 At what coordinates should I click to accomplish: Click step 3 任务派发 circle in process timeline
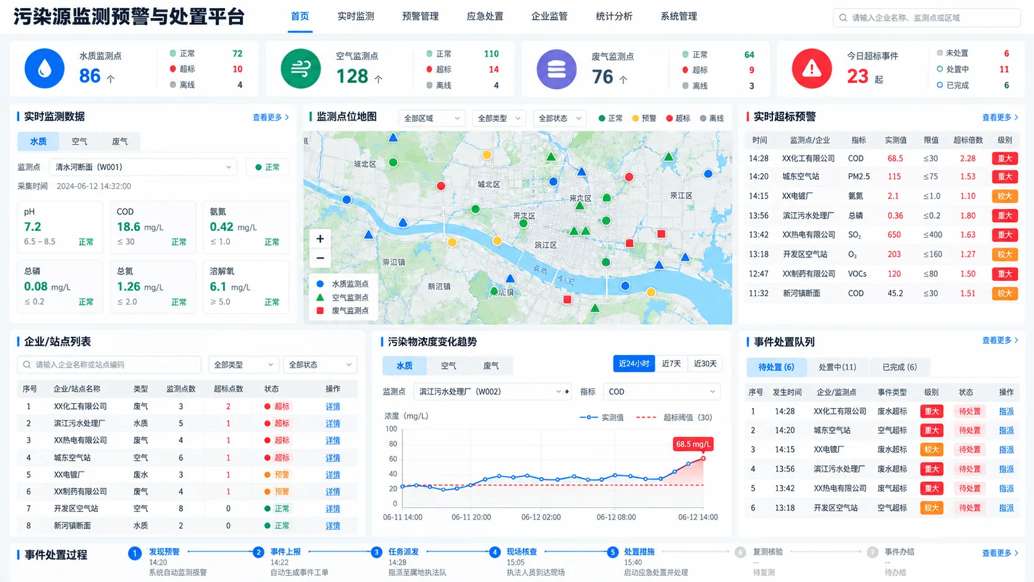point(377,553)
